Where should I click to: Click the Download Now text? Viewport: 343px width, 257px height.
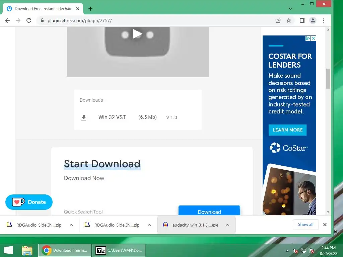tap(84, 178)
